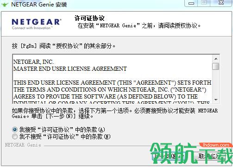Click the NETGEAR Genie footer label
233x167 pixels.
coord(23,145)
